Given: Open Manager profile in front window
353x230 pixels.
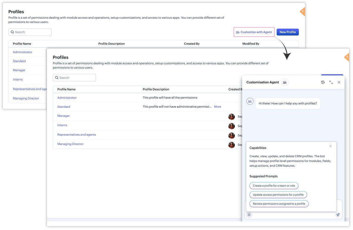Looking at the screenshot, I should [64, 116].
